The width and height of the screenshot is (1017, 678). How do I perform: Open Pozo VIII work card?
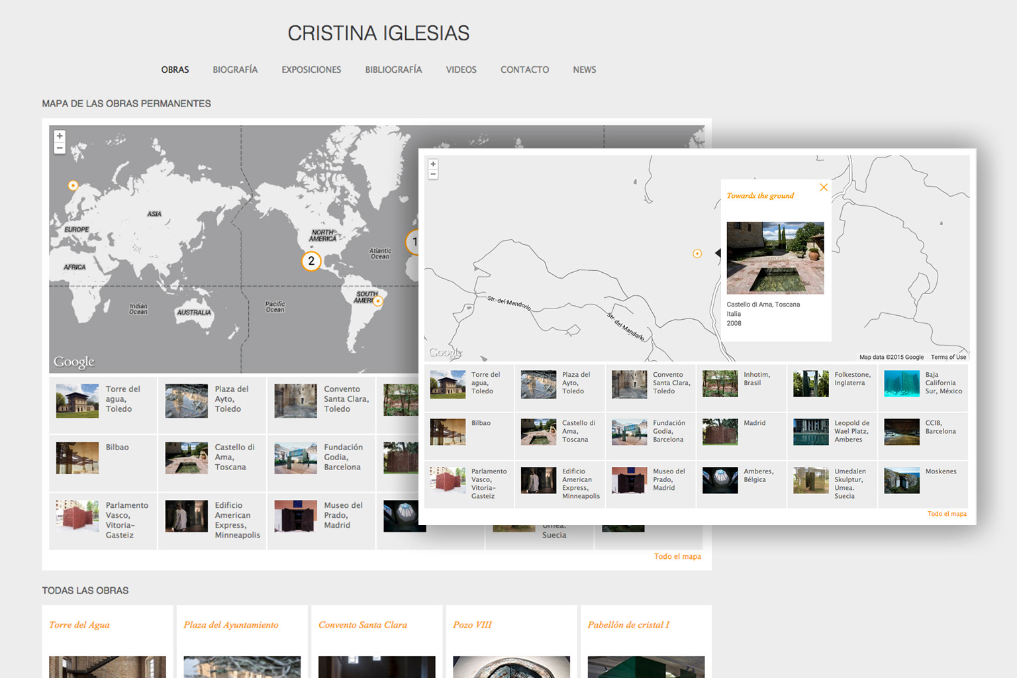[x=511, y=642]
